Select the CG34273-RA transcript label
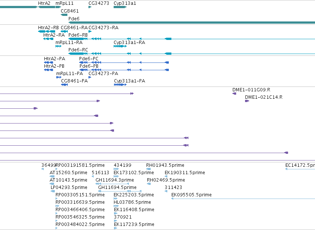315x230 pixels. pyautogui.click(x=104, y=27)
